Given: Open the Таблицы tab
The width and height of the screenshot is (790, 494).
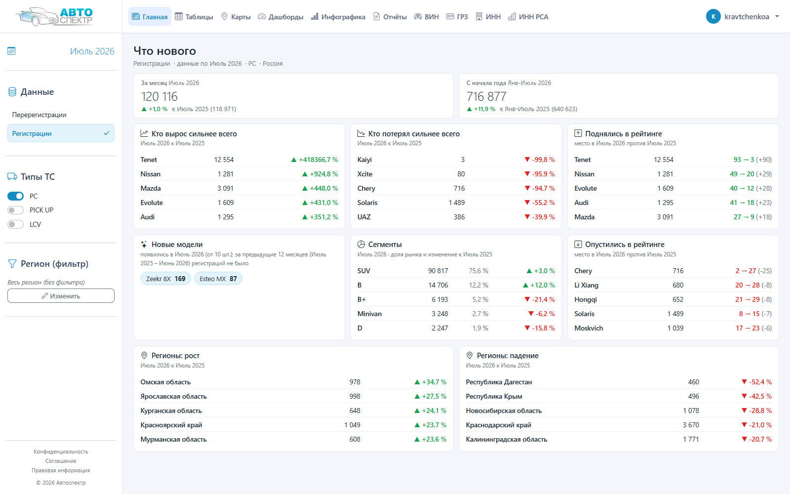Looking at the screenshot, I should pyautogui.click(x=194, y=16).
